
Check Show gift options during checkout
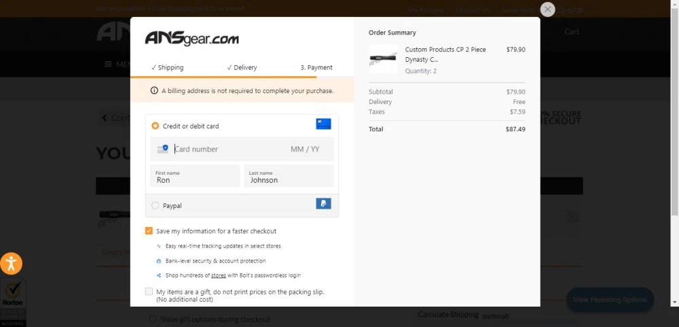pos(152,319)
